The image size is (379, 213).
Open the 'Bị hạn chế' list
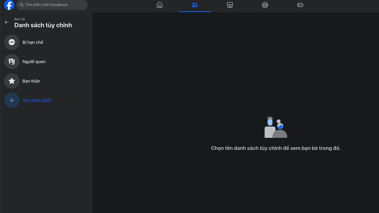(33, 42)
